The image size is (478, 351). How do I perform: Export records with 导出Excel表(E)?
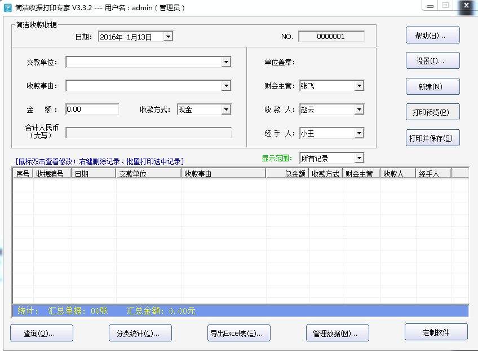238,333
